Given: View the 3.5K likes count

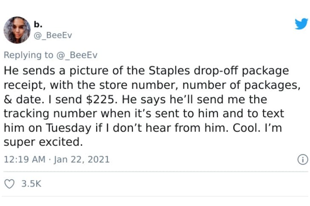Looking at the screenshot, I should (31, 184).
